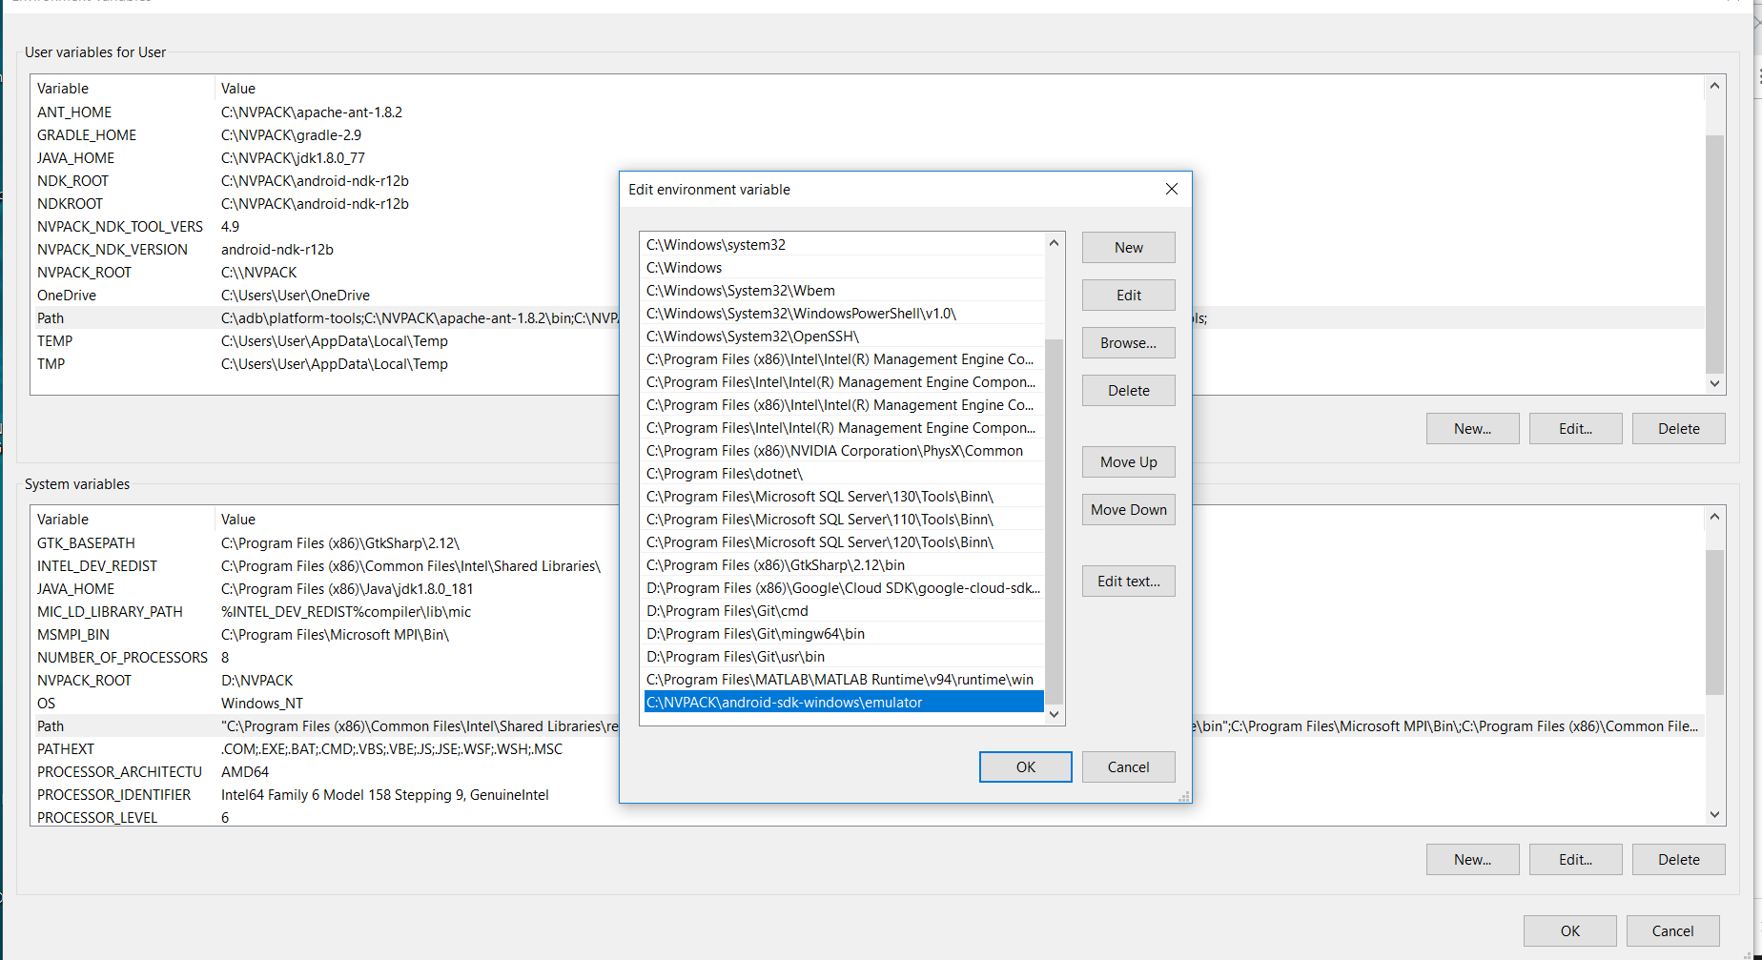Click New to create a user variable

point(1473,428)
